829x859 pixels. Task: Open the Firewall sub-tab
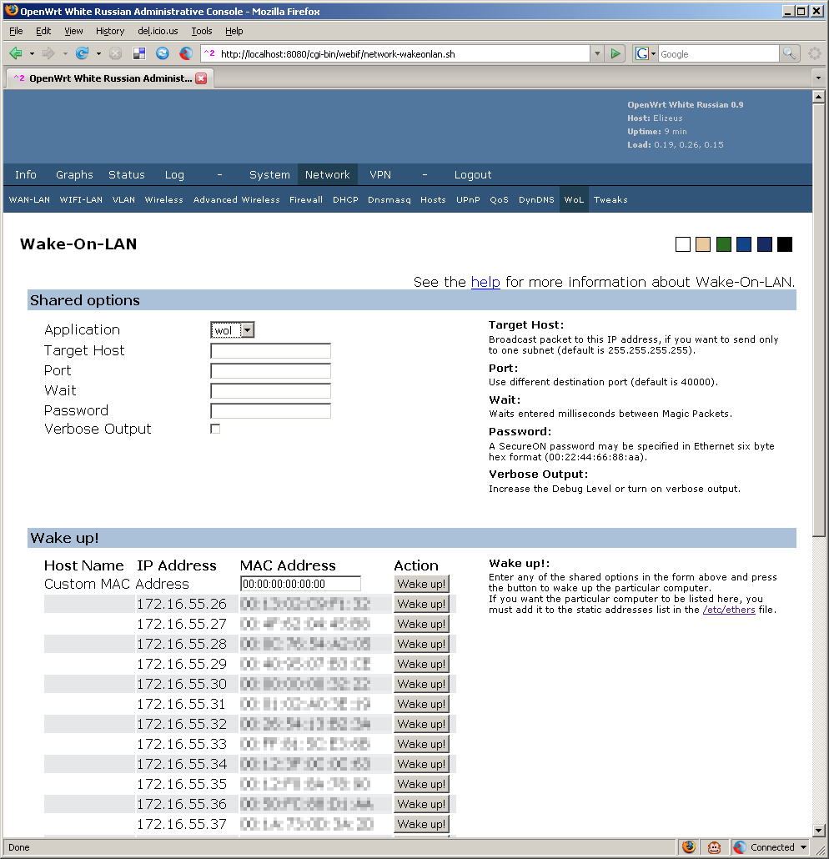pos(306,200)
